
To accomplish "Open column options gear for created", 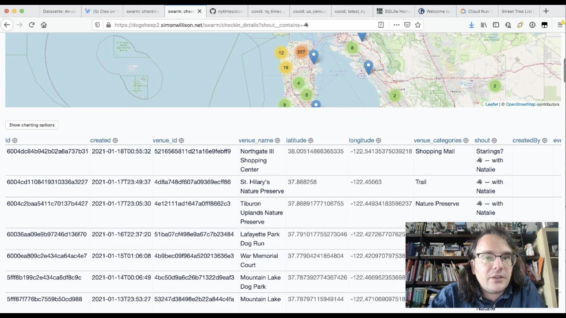I will tap(115, 140).
